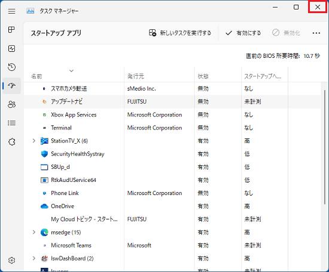This screenshot has width=329, height=272.
Task: Click the vertical scrollbar of the list
Action: point(325,147)
